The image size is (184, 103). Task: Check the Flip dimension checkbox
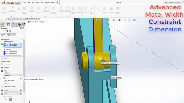click(5, 81)
